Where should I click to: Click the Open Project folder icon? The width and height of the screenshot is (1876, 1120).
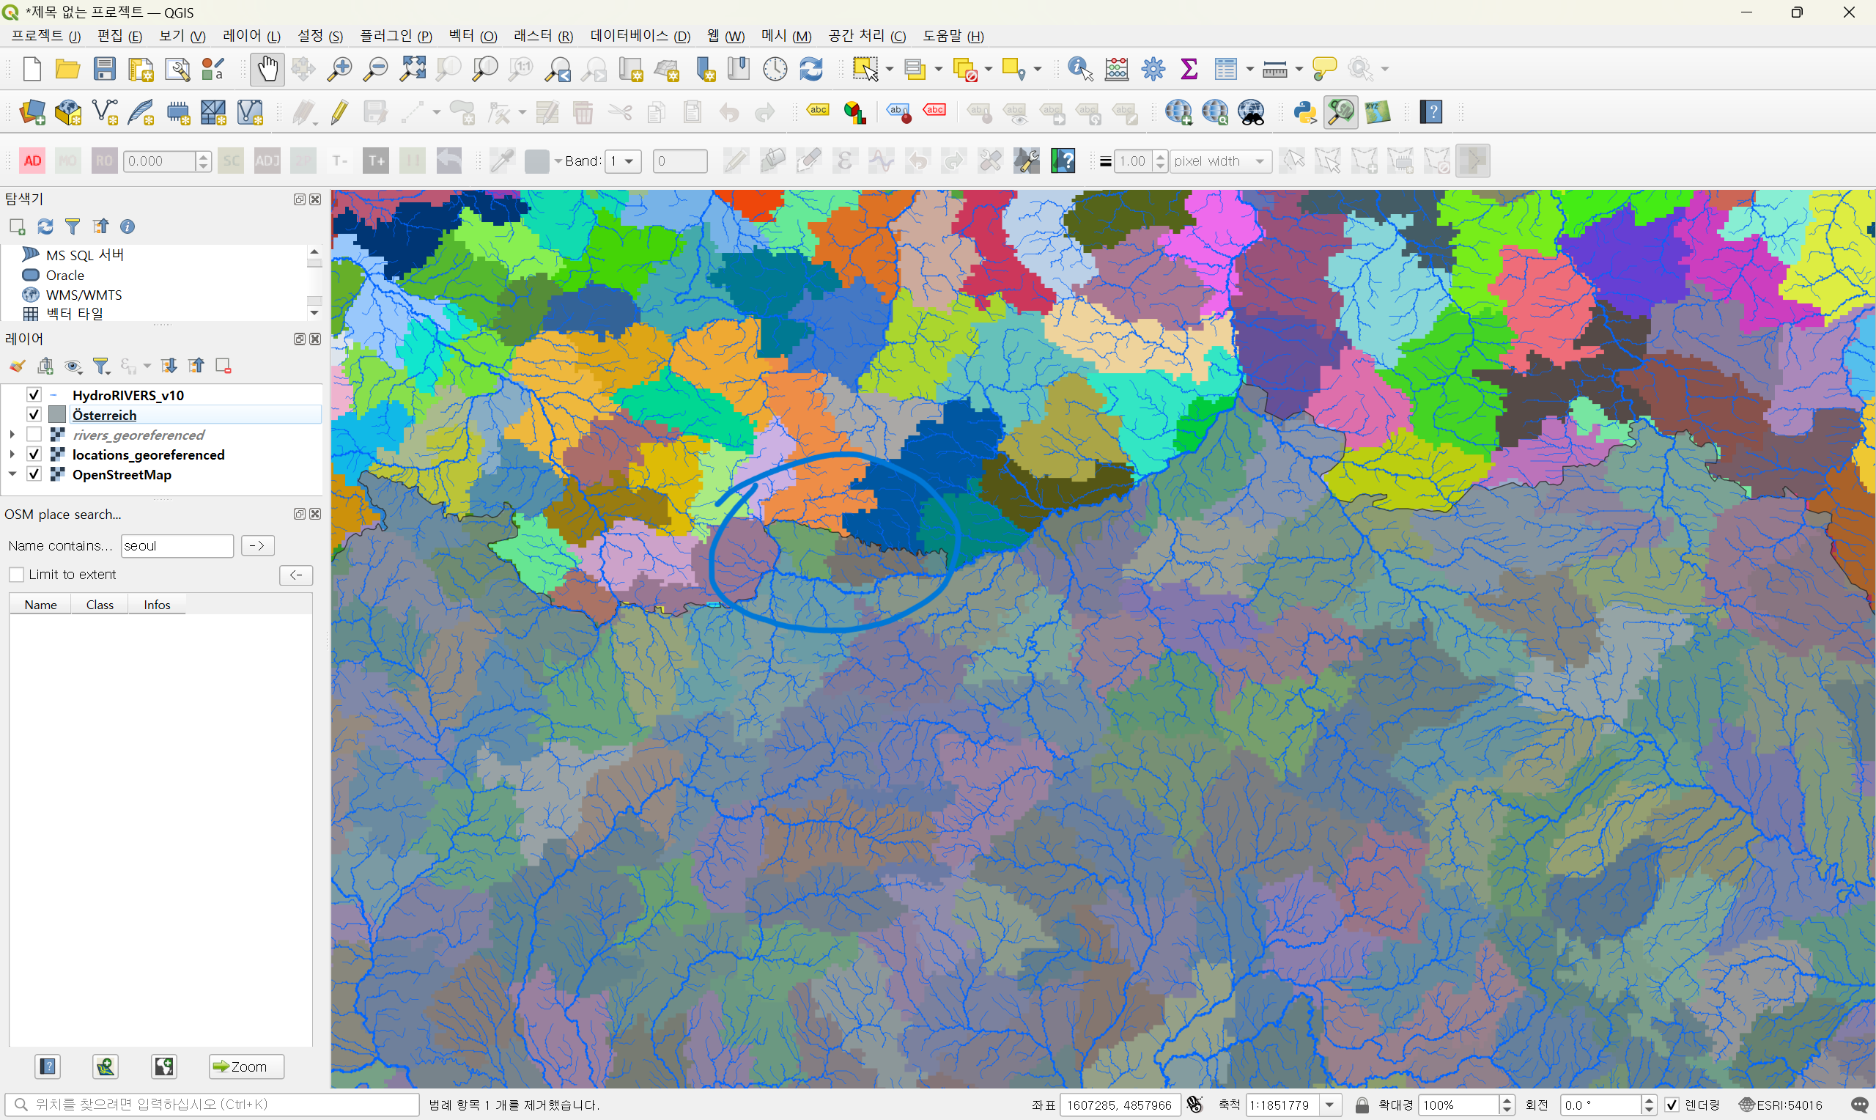[68, 70]
